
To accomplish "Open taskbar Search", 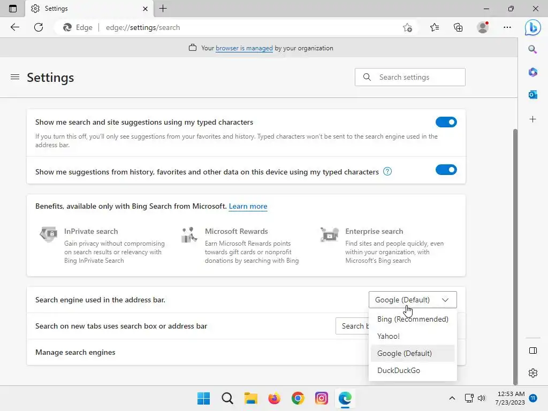I will 227,398.
